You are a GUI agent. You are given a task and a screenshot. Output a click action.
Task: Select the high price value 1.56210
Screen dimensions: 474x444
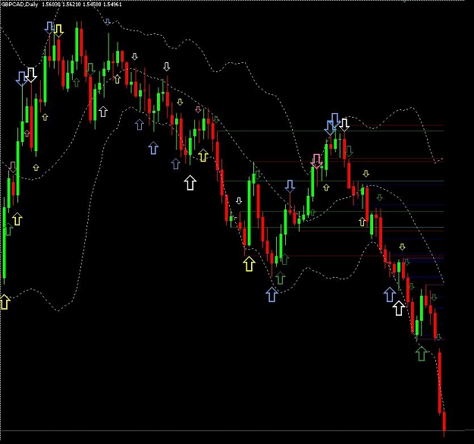(x=71, y=5)
